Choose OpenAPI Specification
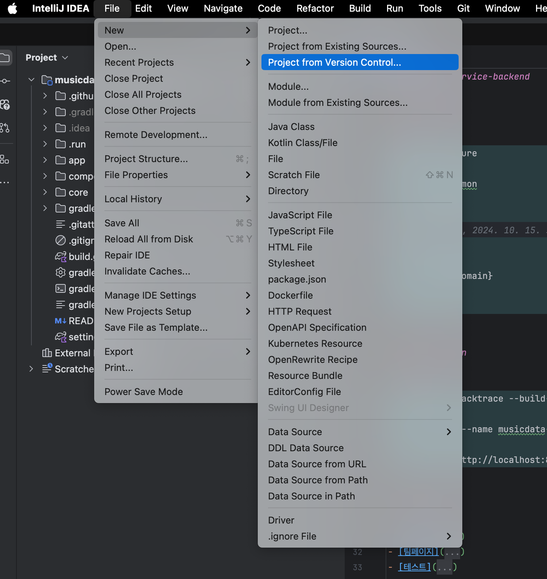Image resolution: width=547 pixels, height=579 pixels. coord(360,327)
